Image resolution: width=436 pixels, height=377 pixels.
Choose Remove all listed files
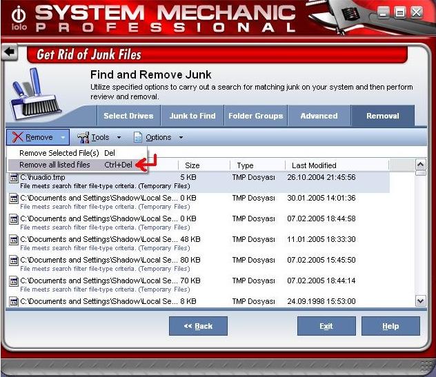pos(55,165)
